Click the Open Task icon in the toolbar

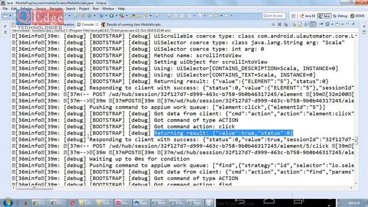139,16
